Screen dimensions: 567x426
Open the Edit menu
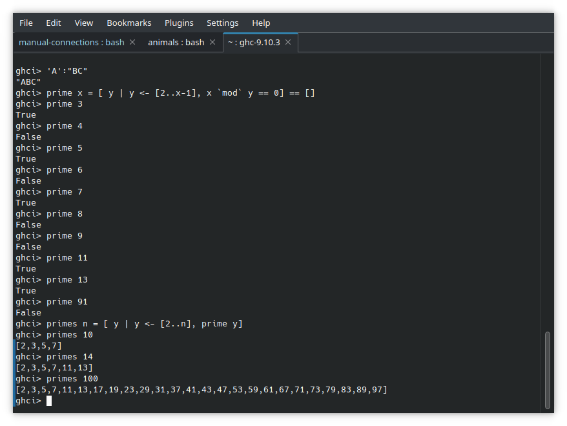point(53,23)
